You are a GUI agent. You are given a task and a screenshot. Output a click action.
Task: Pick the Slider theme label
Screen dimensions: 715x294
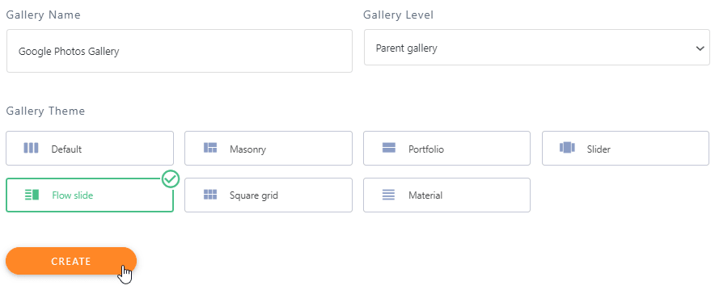(x=599, y=149)
